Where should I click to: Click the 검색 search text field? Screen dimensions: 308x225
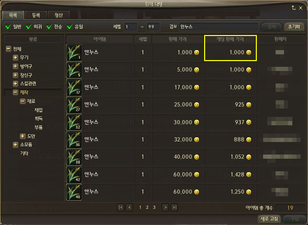click(x=219, y=27)
